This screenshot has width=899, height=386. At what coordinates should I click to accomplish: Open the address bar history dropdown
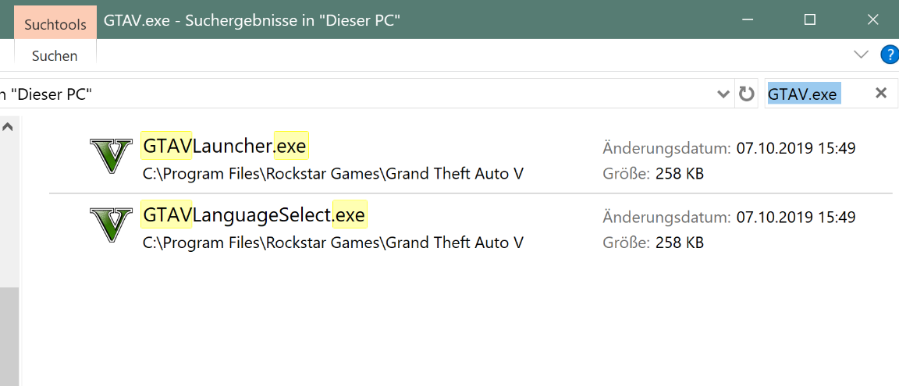pyautogui.click(x=723, y=94)
